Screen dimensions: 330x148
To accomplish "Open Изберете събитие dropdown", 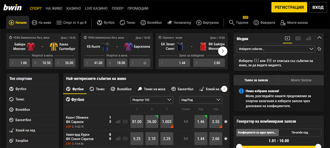I will point(276,49).
